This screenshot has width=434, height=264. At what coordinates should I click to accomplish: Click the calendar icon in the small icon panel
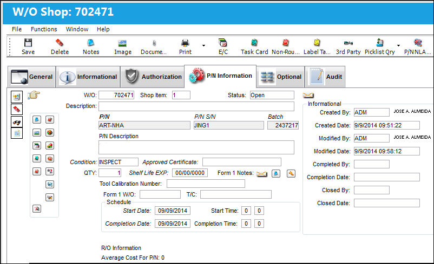pos(37,146)
